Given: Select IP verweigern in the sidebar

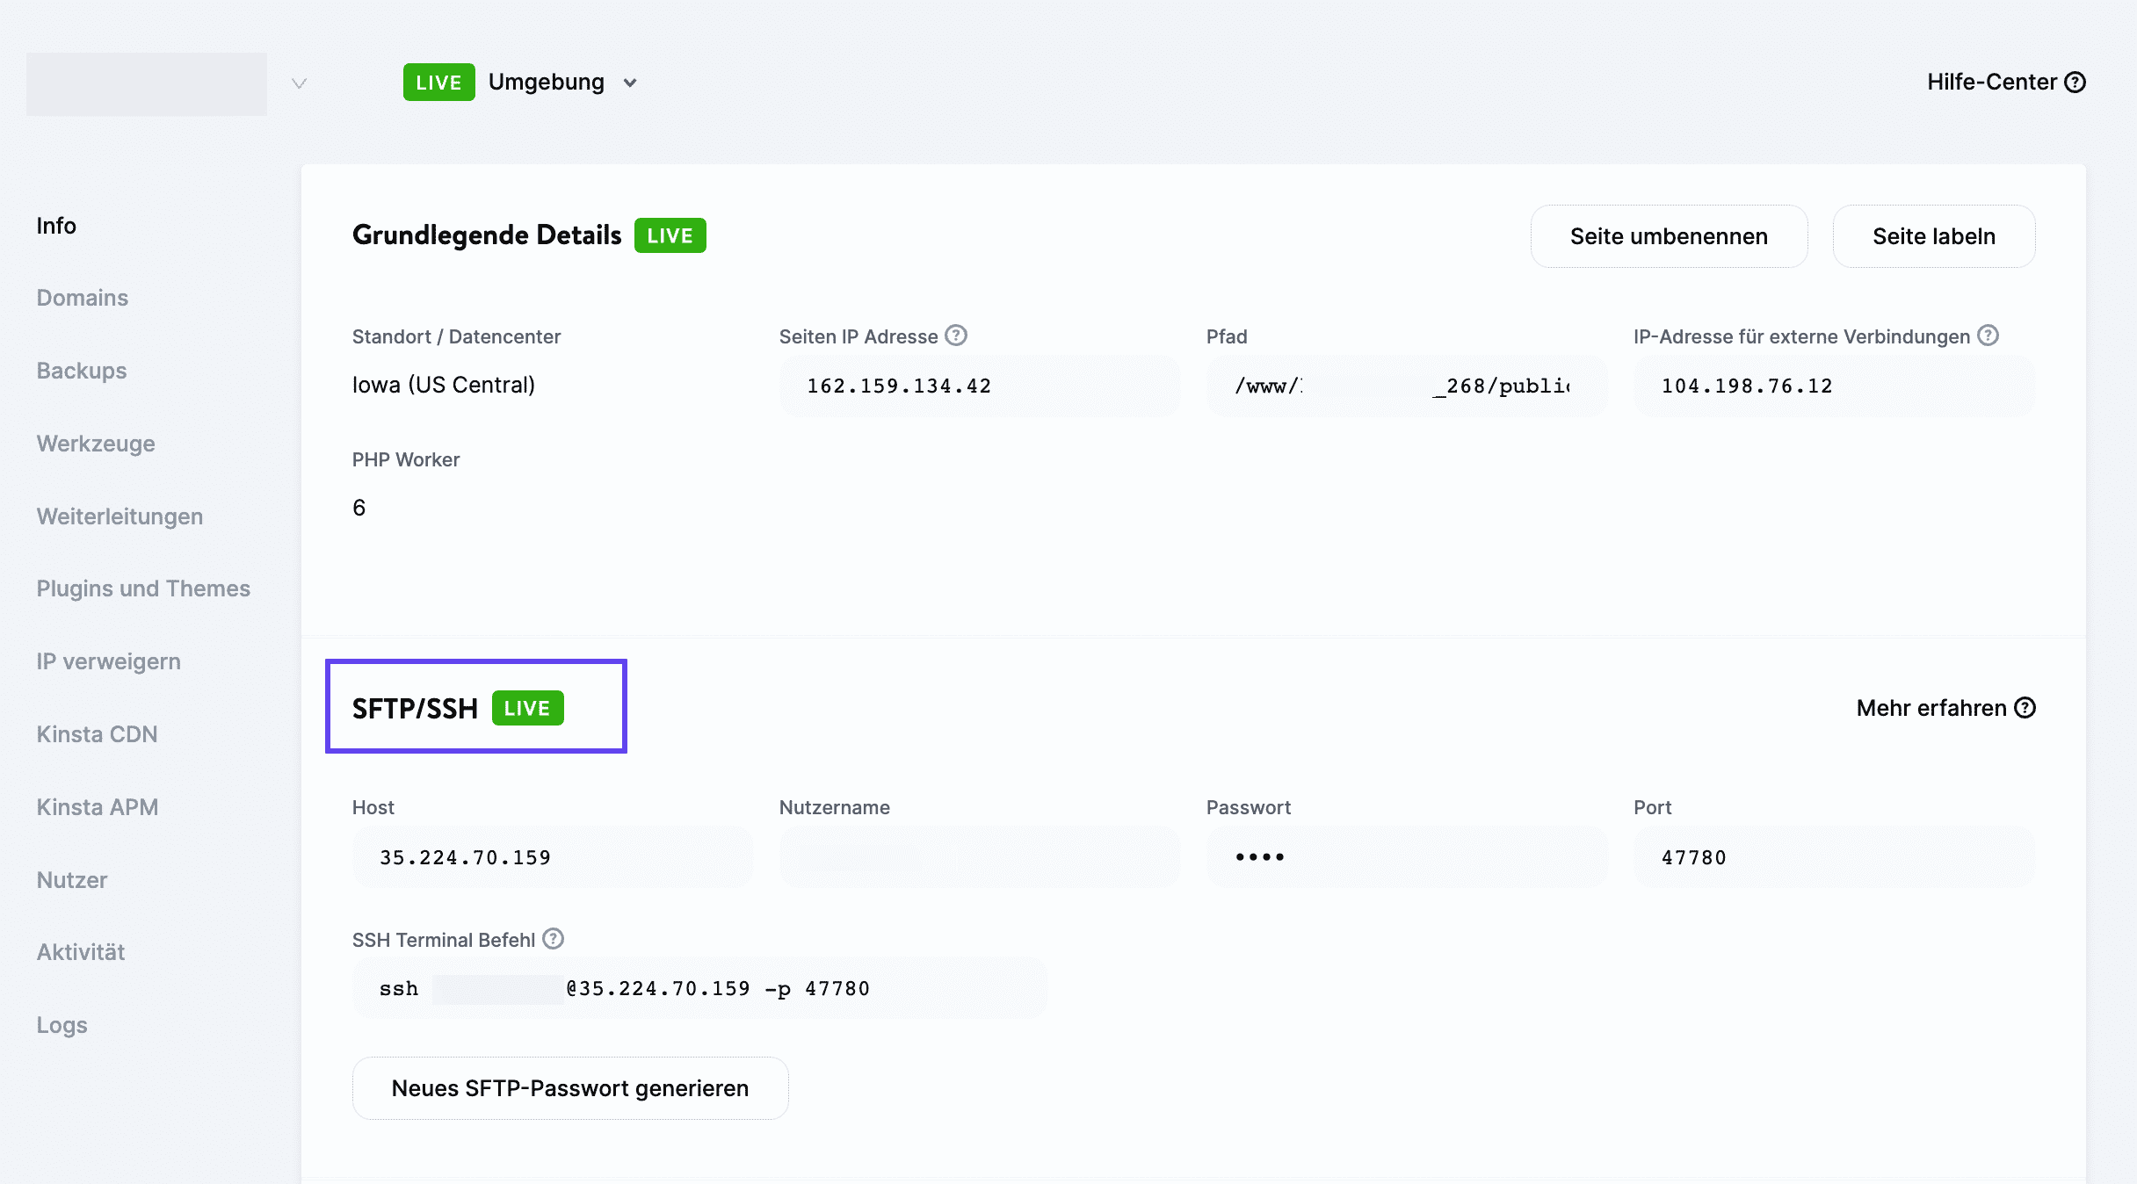Looking at the screenshot, I should [108, 661].
